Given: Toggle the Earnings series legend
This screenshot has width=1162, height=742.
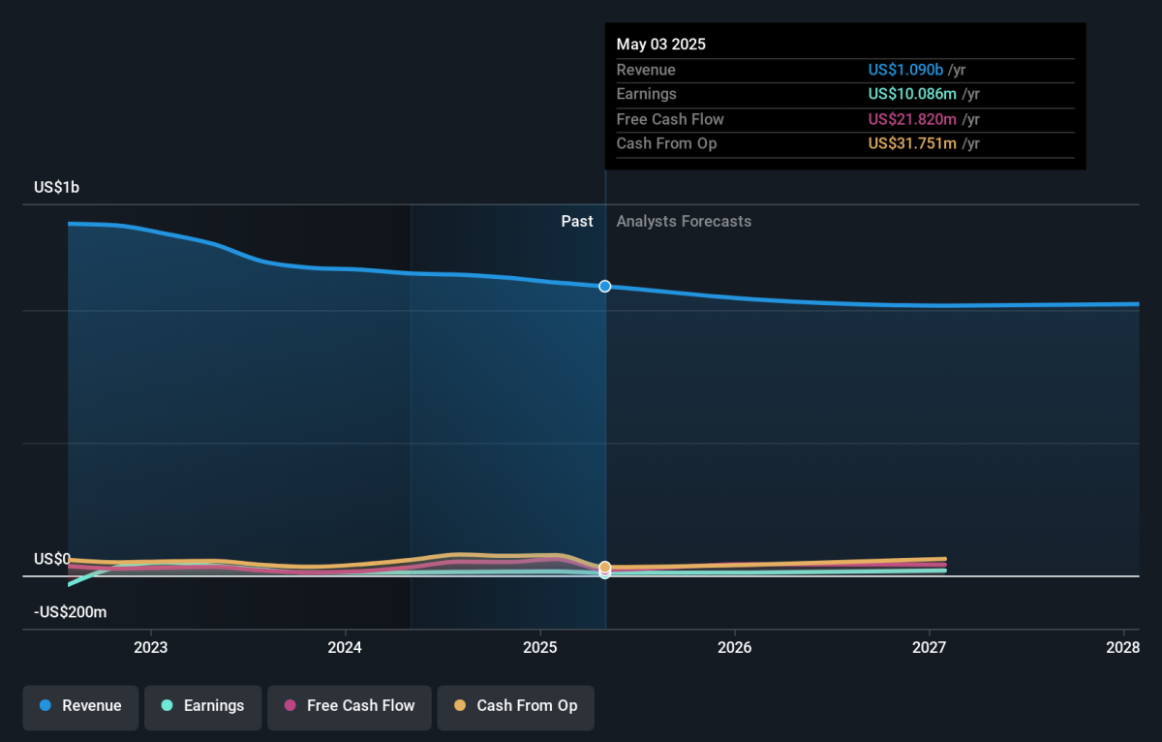Looking at the screenshot, I should click(x=203, y=706).
